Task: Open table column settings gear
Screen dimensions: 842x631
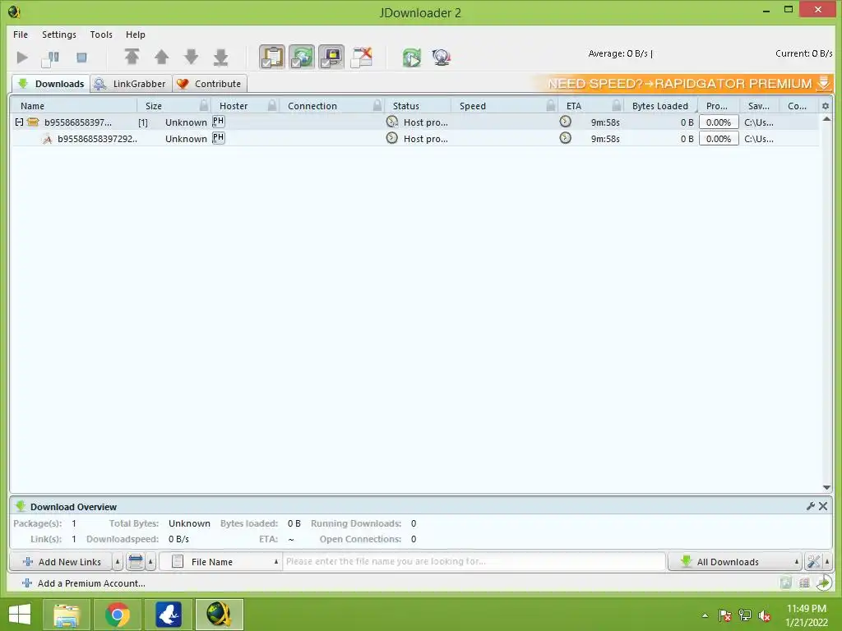Action: pos(826,106)
